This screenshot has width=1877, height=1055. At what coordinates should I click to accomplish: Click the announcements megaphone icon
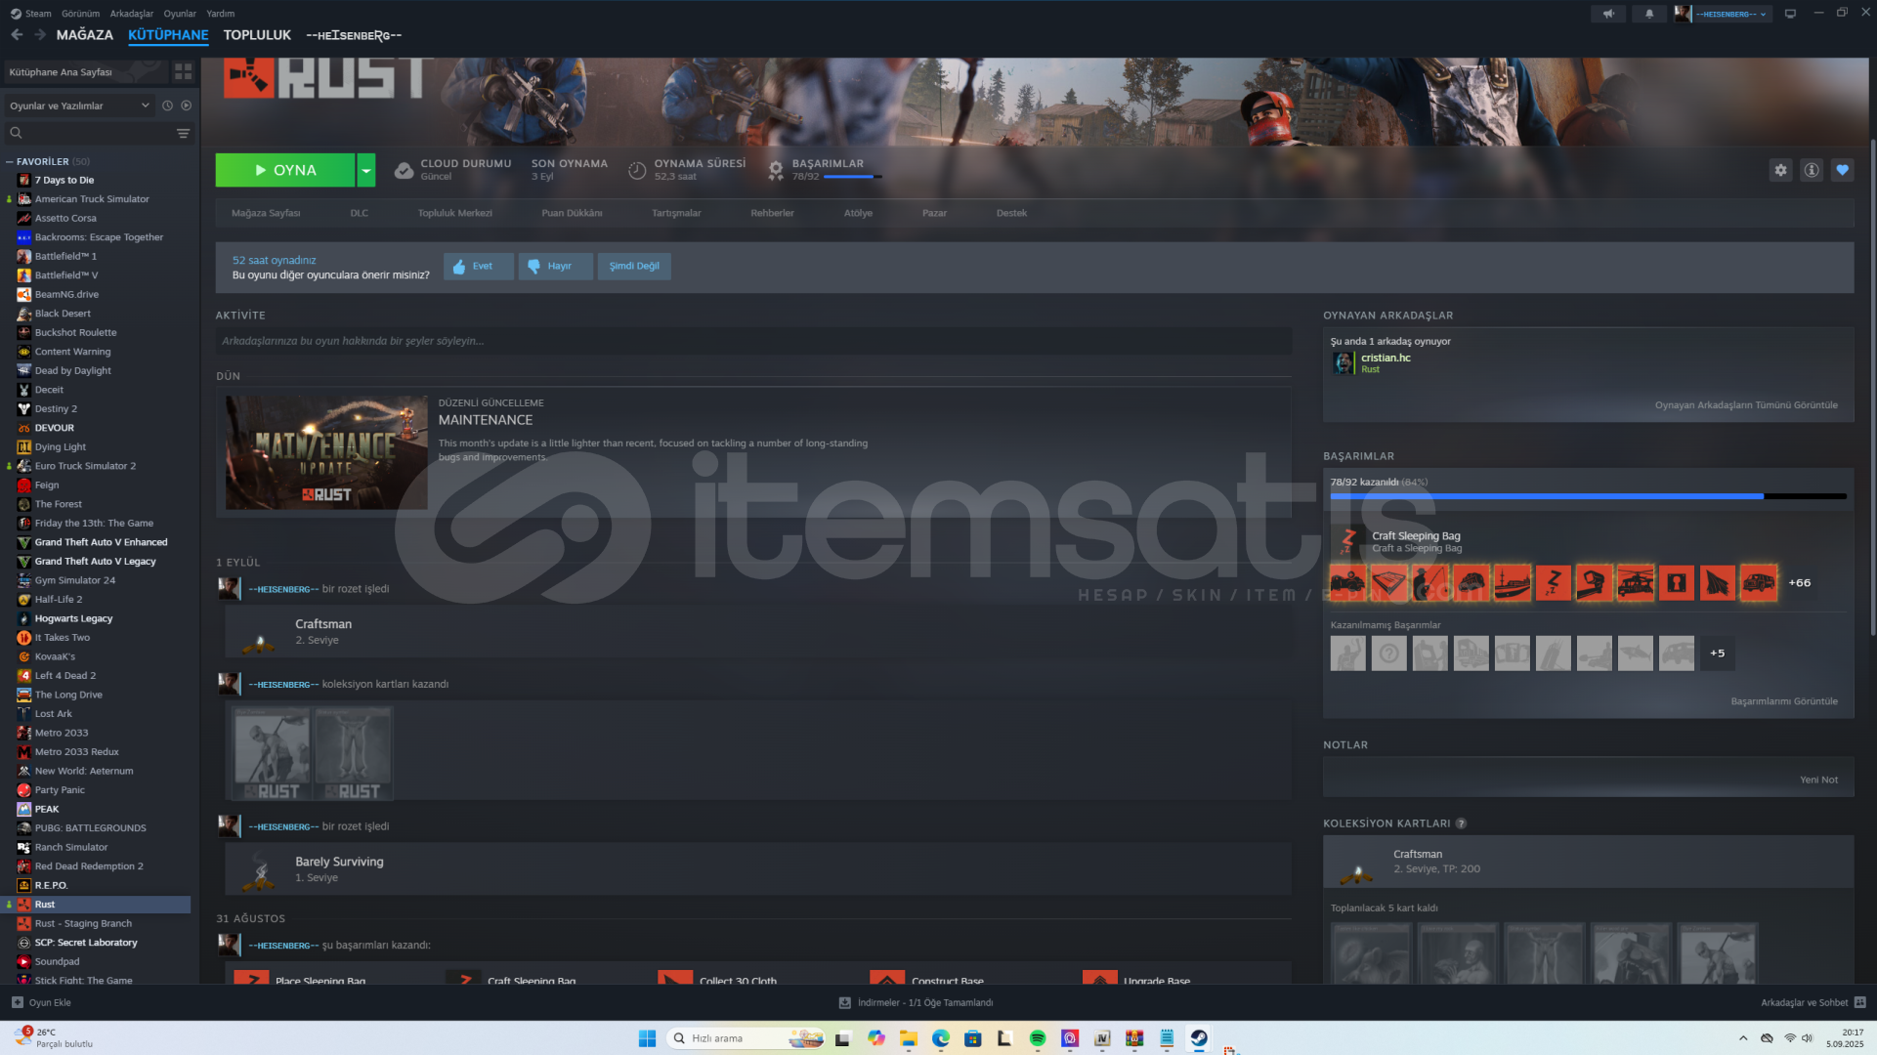pyautogui.click(x=1607, y=14)
